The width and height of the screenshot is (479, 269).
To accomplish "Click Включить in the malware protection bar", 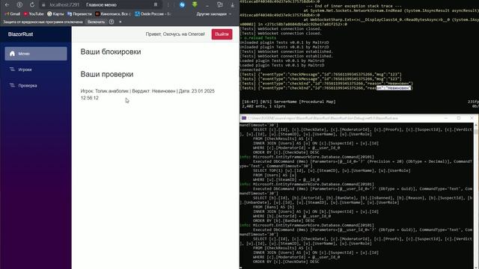I will pyautogui.click(x=96, y=22).
